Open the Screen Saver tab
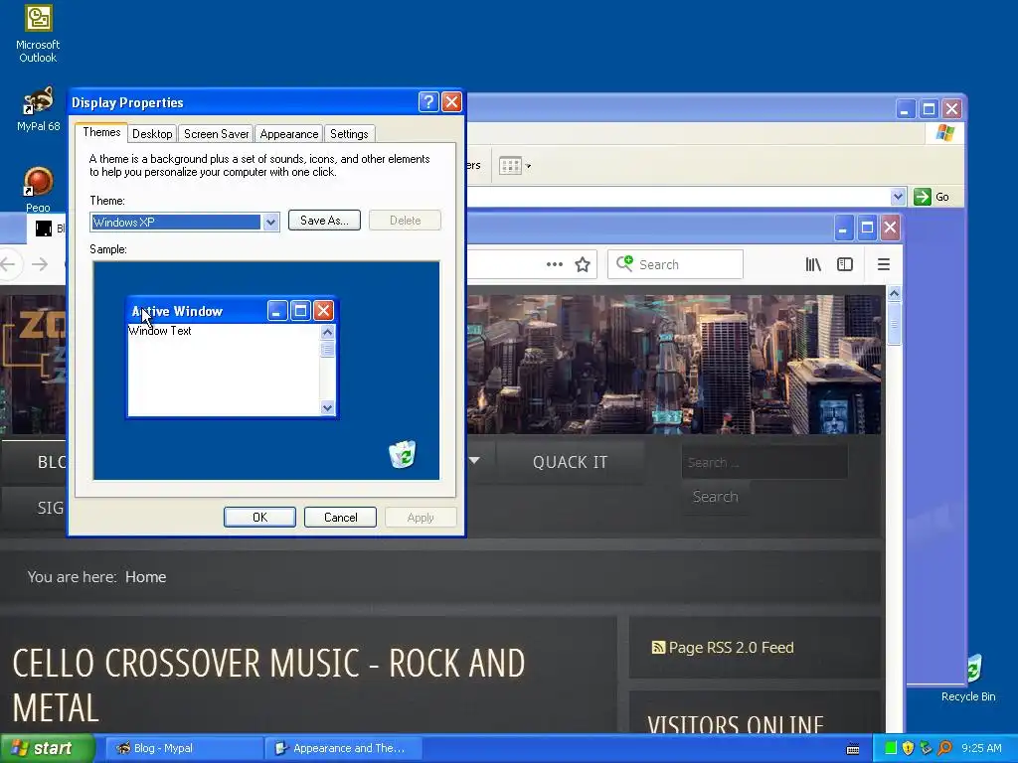Image resolution: width=1018 pixels, height=763 pixels. 216,134
